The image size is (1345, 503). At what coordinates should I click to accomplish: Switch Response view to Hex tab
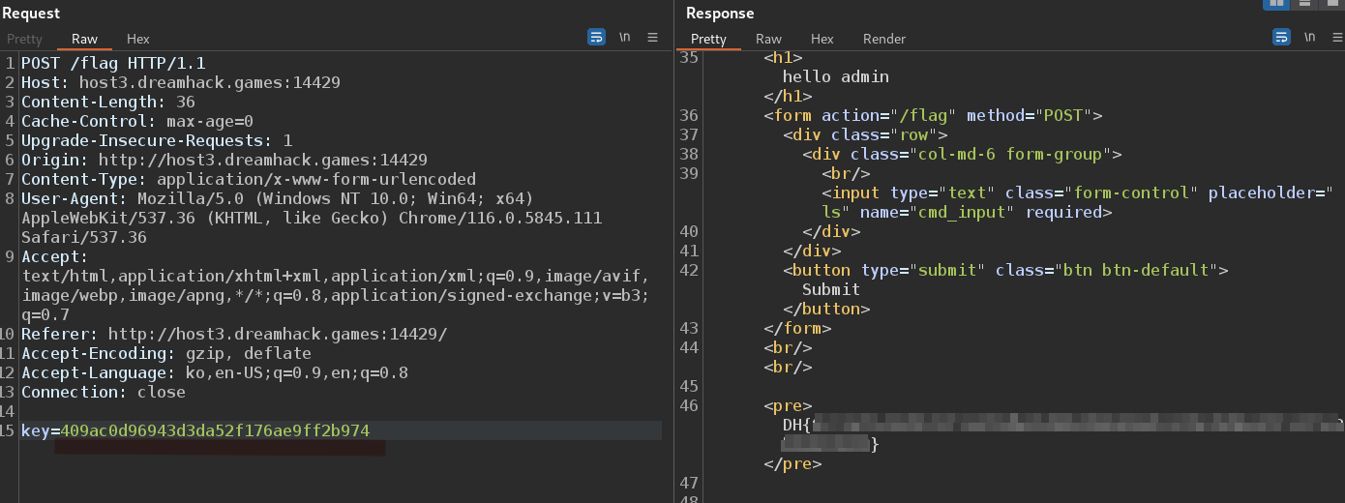pos(822,39)
